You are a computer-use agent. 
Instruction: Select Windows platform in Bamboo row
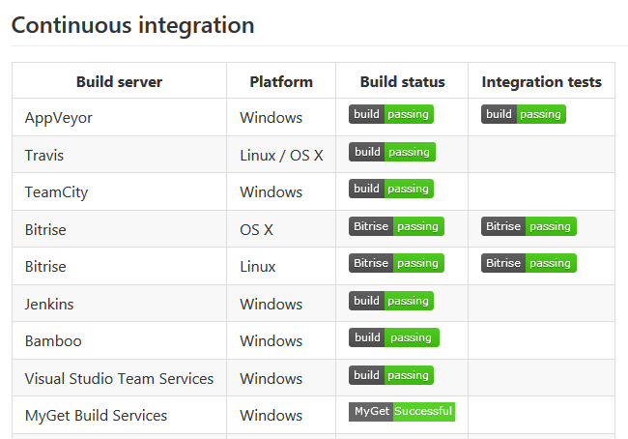click(271, 341)
